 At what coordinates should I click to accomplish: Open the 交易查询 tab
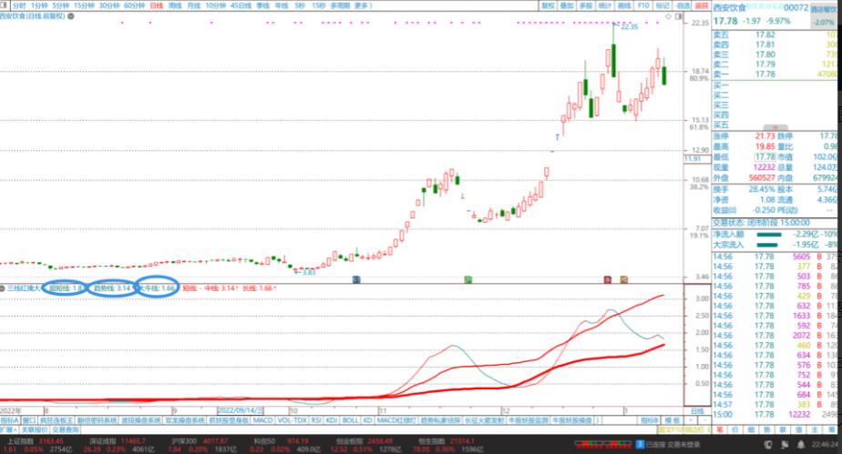(66, 429)
